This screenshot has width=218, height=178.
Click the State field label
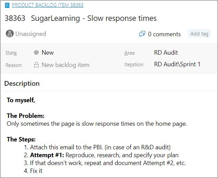coord(11,53)
